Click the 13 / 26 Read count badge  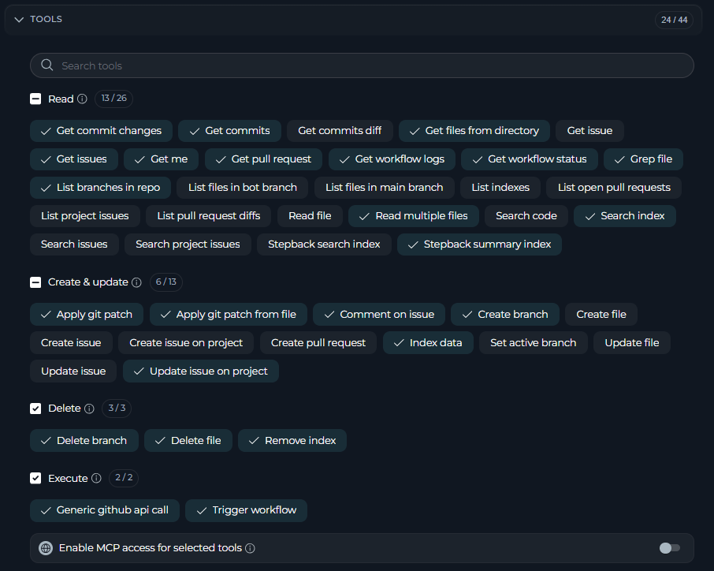(x=113, y=99)
